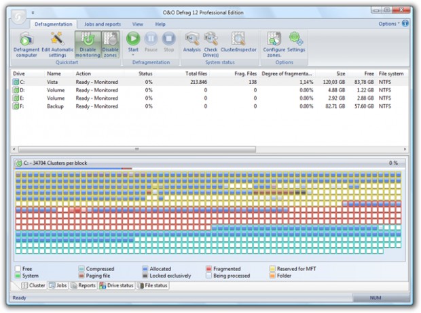Select the F: drive icon
Image resolution: width=421 pixels, height=313 pixels.
[x=16, y=106]
